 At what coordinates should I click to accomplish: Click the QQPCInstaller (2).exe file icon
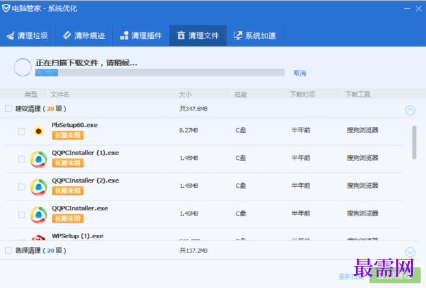(38, 187)
